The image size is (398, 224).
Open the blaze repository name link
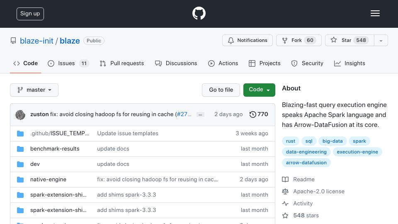click(70, 41)
